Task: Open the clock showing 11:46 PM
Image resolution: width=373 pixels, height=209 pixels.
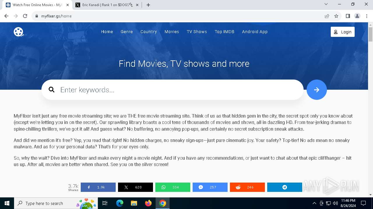Action: pyautogui.click(x=348, y=203)
